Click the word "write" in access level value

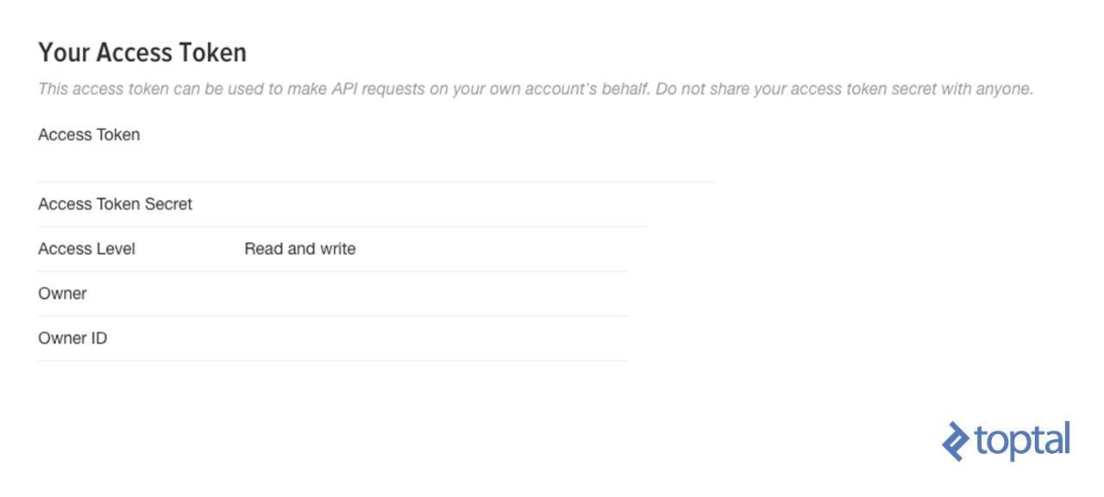pos(338,249)
